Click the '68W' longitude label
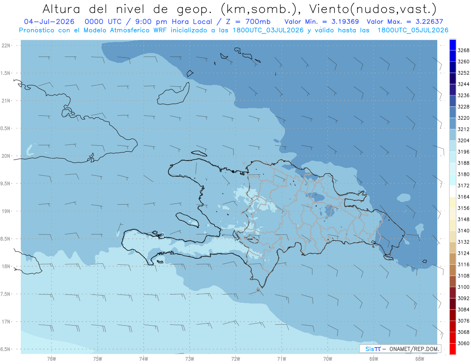The width and height of the screenshot is (471, 364). (x=420, y=359)
